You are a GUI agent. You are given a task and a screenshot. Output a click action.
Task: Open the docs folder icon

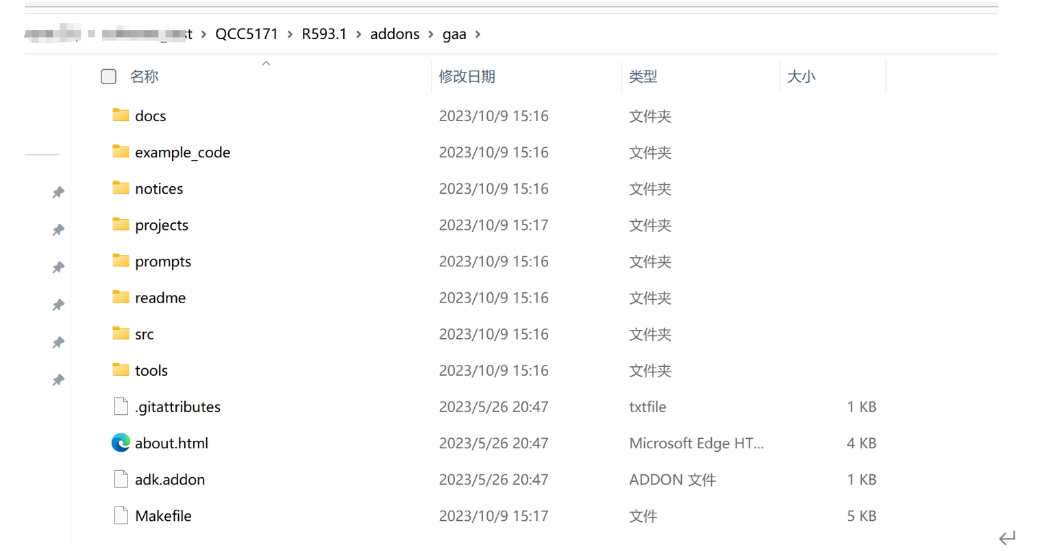(121, 115)
